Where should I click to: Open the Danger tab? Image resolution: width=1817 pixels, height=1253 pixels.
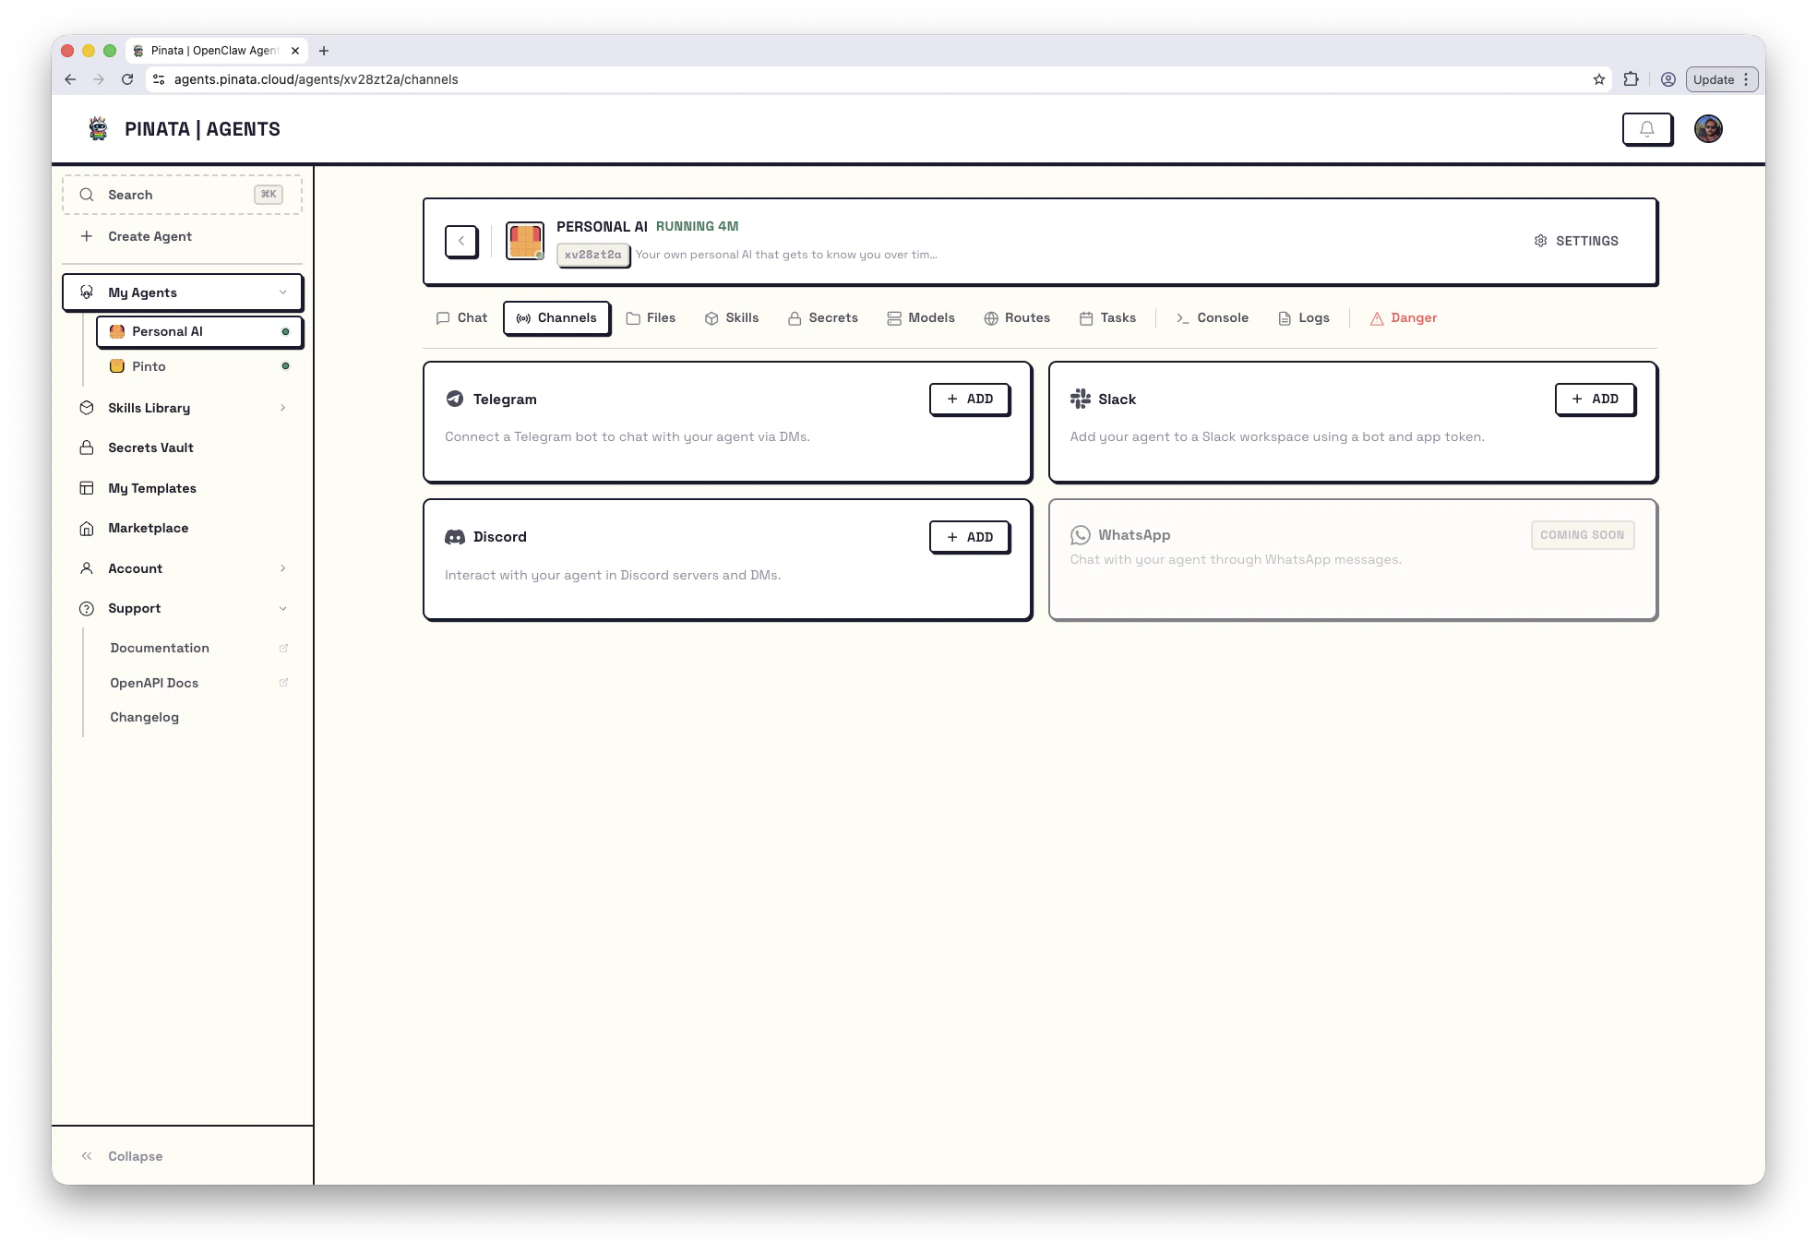click(1403, 317)
